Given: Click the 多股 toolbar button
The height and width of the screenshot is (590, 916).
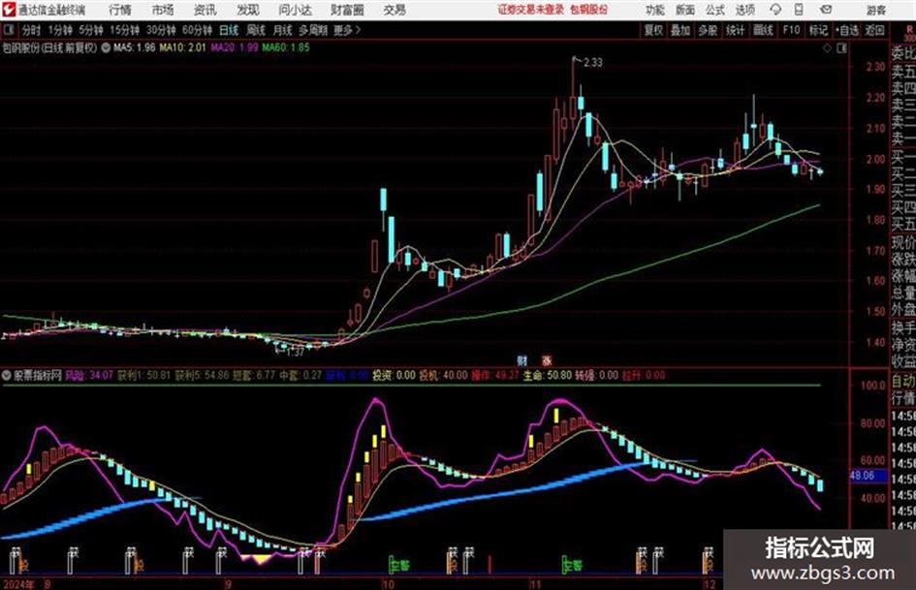Looking at the screenshot, I should [x=708, y=30].
